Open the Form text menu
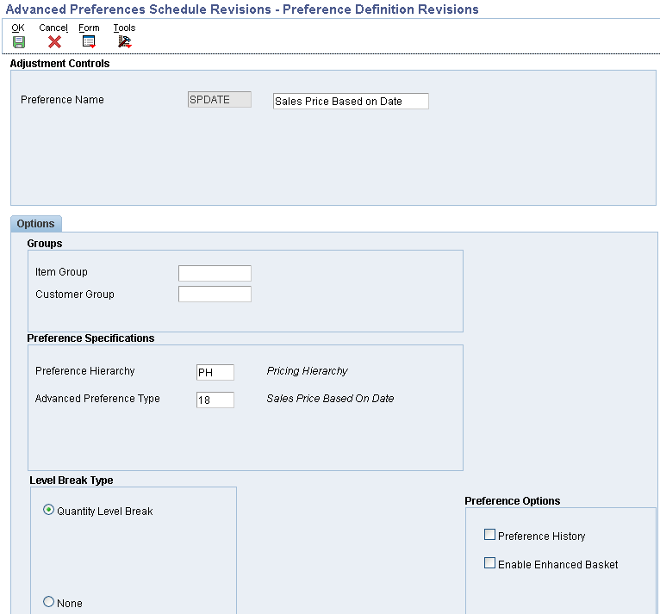This screenshot has width=660, height=614. tap(89, 28)
